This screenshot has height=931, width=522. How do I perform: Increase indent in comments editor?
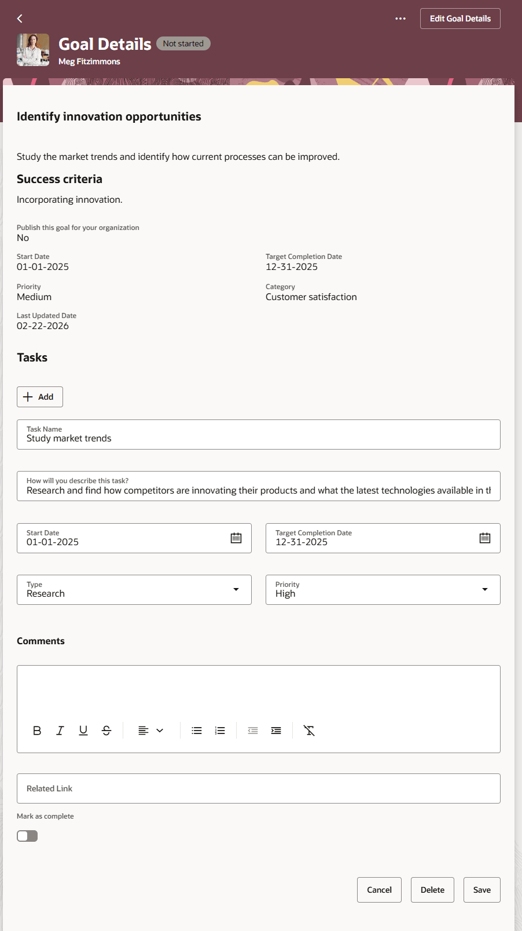pos(276,731)
